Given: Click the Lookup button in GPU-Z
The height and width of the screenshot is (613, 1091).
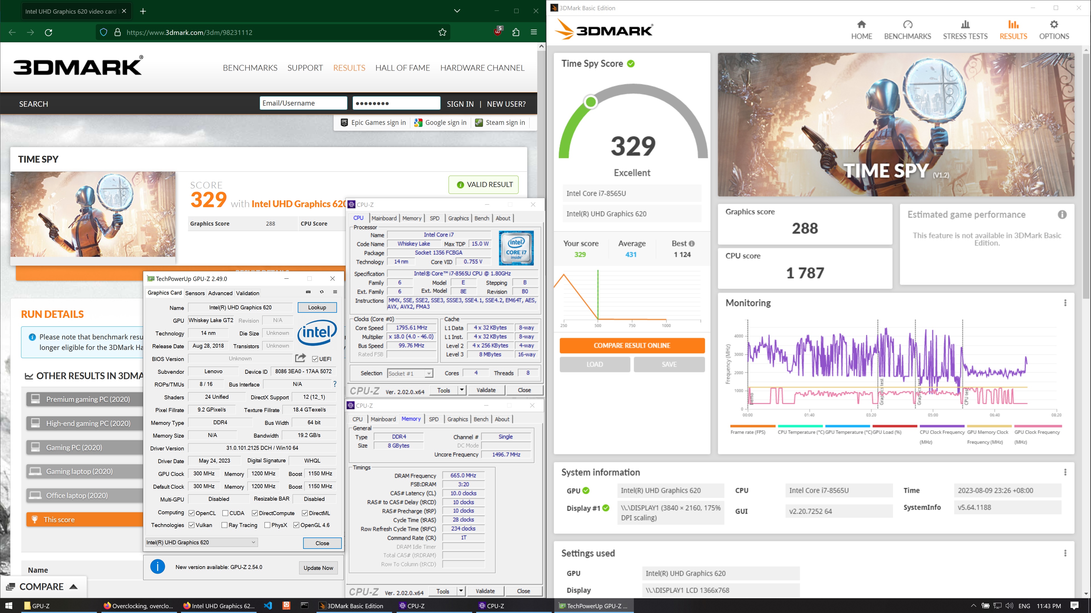Looking at the screenshot, I should click(x=317, y=307).
